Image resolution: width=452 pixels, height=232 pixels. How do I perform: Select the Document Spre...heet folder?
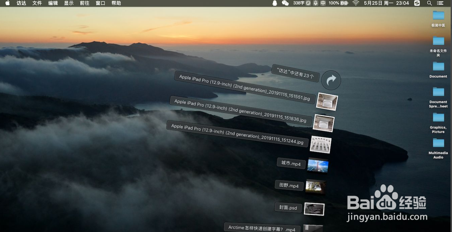point(438,92)
